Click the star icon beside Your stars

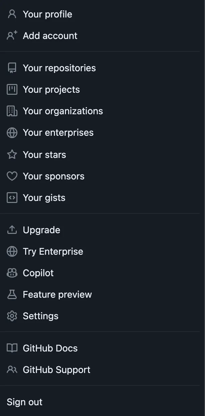click(12, 155)
